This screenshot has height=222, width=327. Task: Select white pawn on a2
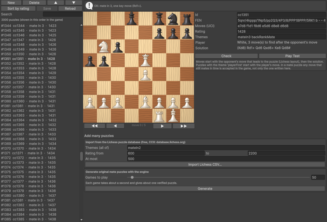pyautogui.click(x=90, y=102)
